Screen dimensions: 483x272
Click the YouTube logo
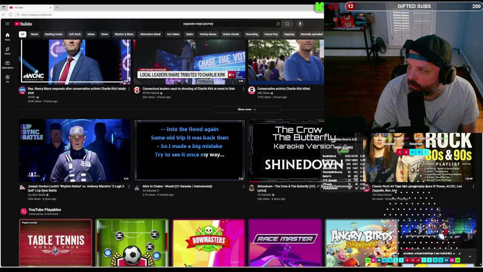(23, 24)
